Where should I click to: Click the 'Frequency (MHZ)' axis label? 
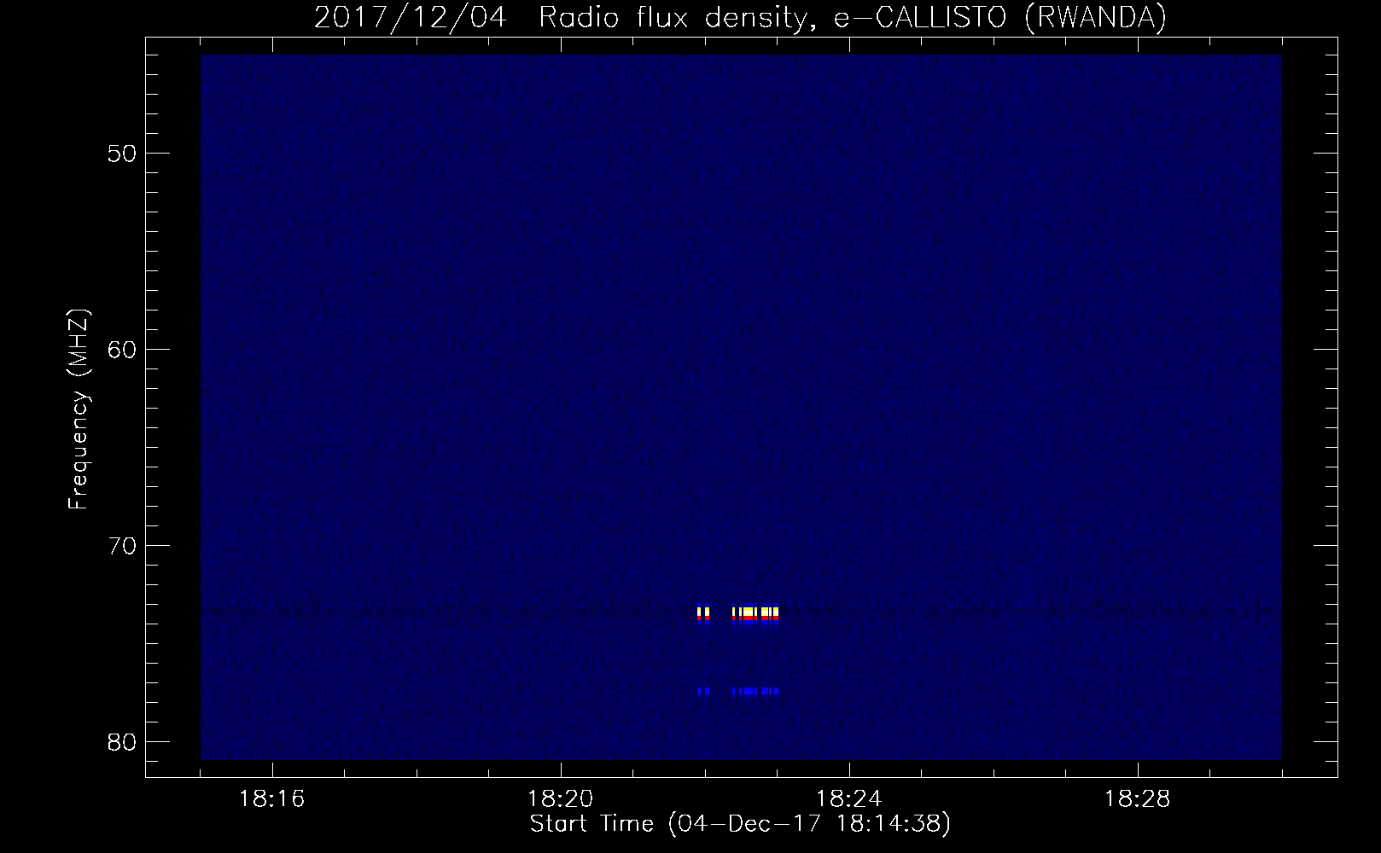tap(79, 409)
